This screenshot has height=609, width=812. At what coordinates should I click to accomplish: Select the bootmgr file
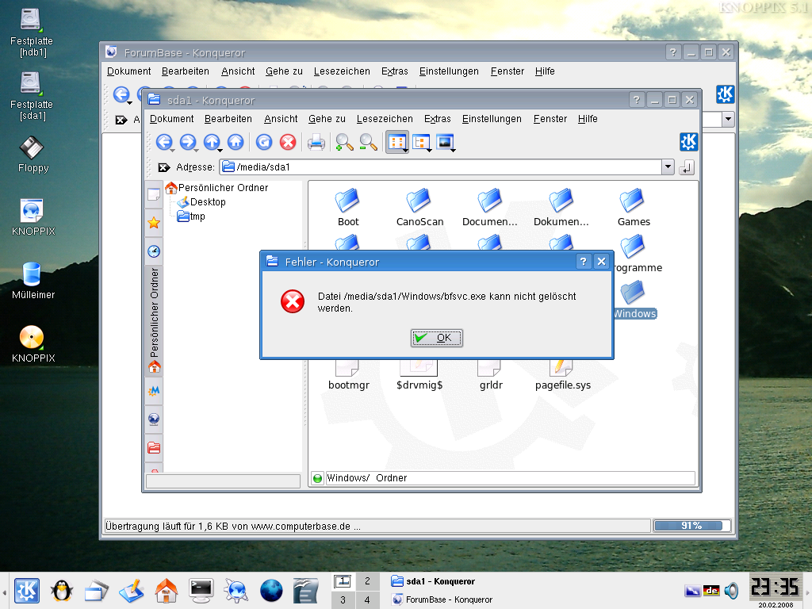click(349, 375)
